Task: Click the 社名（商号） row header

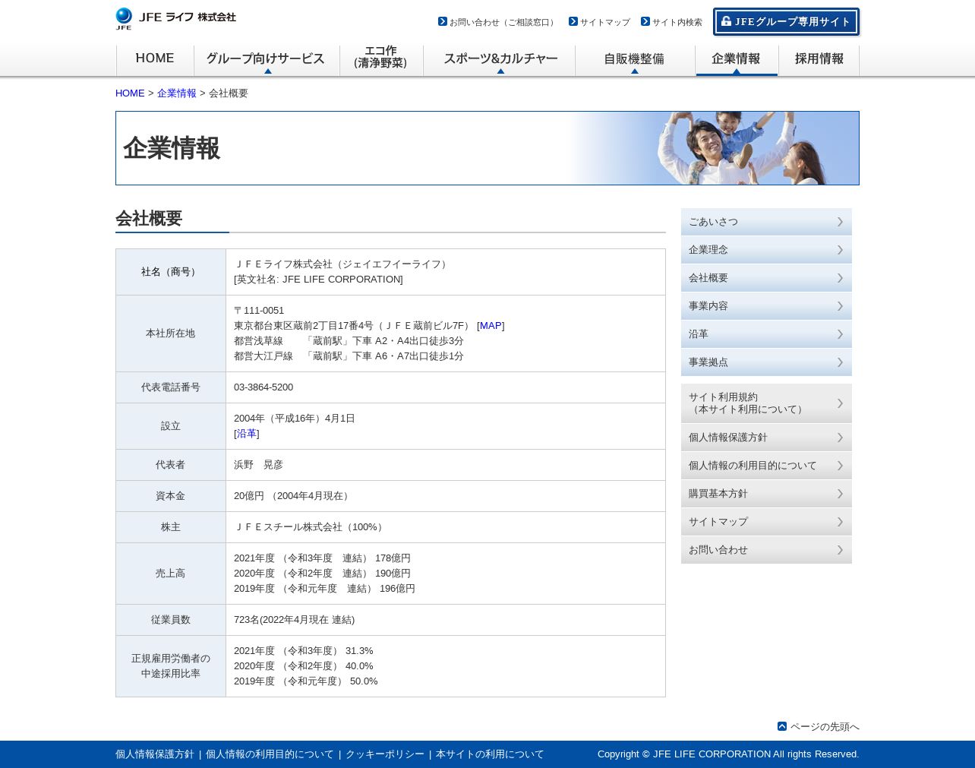Action: [x=171, y=272]
